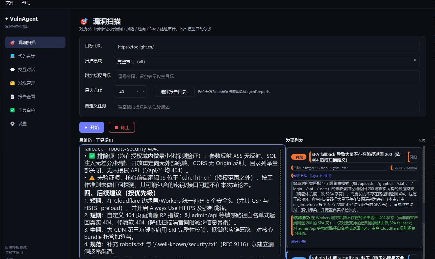Open 工具自检 page in sidebar
This screenshot has height=259, width=435.
[x=35, y=110]
